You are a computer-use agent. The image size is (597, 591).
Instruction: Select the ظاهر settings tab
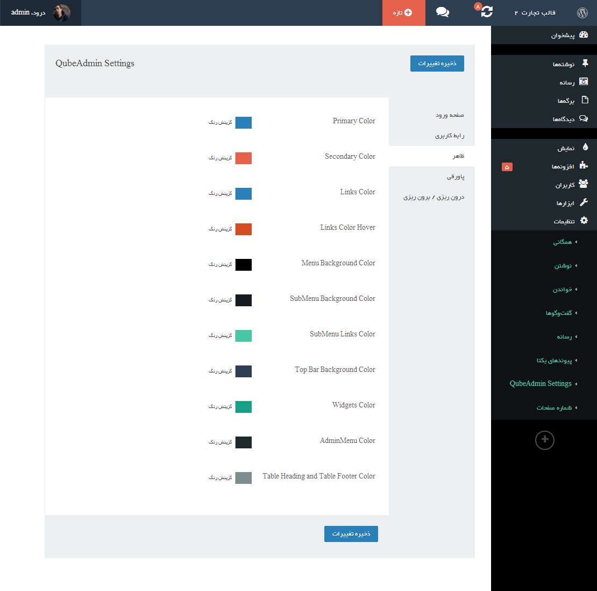pyautogui.click(x=432, y=156)
